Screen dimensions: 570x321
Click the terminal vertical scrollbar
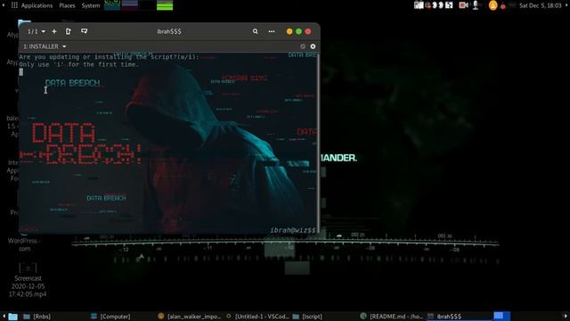point(319,143)
